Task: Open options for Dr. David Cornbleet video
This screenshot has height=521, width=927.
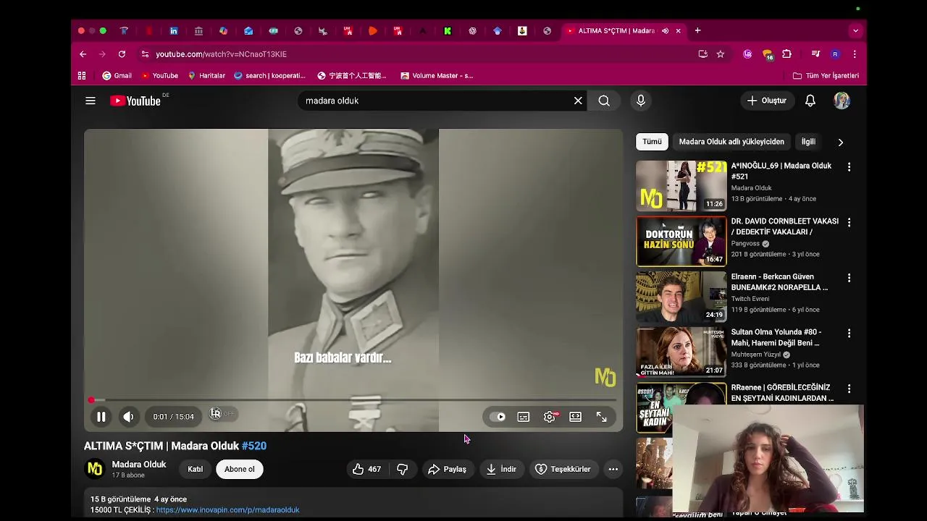Action: click(x=849, y=222)
